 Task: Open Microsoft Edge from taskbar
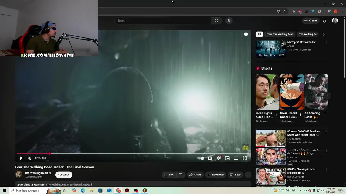click(83, 190)
